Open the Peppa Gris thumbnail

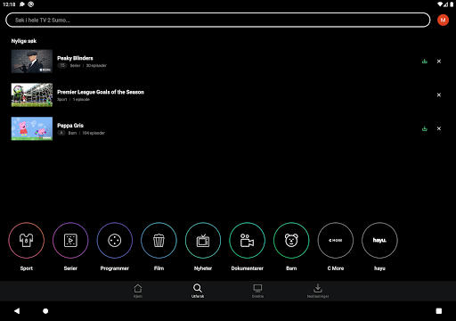[32, 128]
